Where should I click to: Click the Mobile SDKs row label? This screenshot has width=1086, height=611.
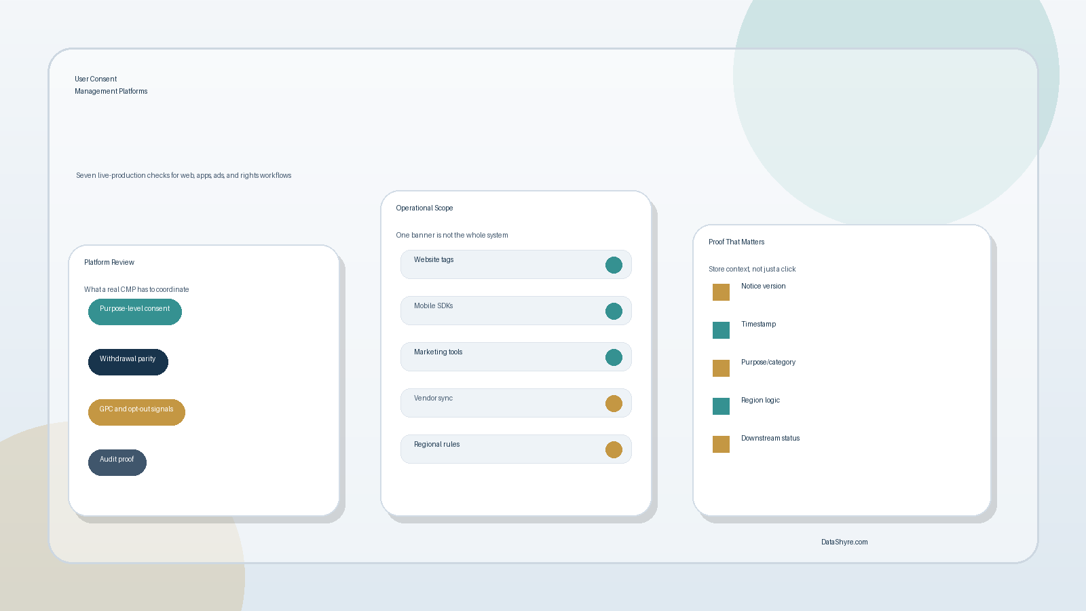pos(433,305)
